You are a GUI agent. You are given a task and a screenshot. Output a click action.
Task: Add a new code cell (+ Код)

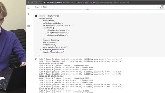pos(36,7)
